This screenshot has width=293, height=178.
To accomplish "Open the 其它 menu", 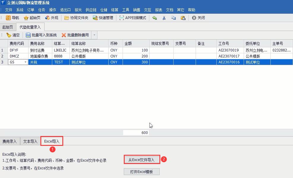I will (x=181, y=10).
